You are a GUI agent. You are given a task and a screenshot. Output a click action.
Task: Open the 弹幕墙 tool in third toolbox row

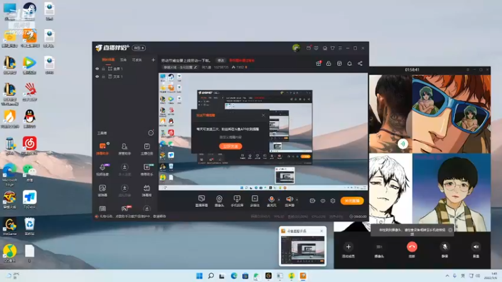(x=147, y=191)
